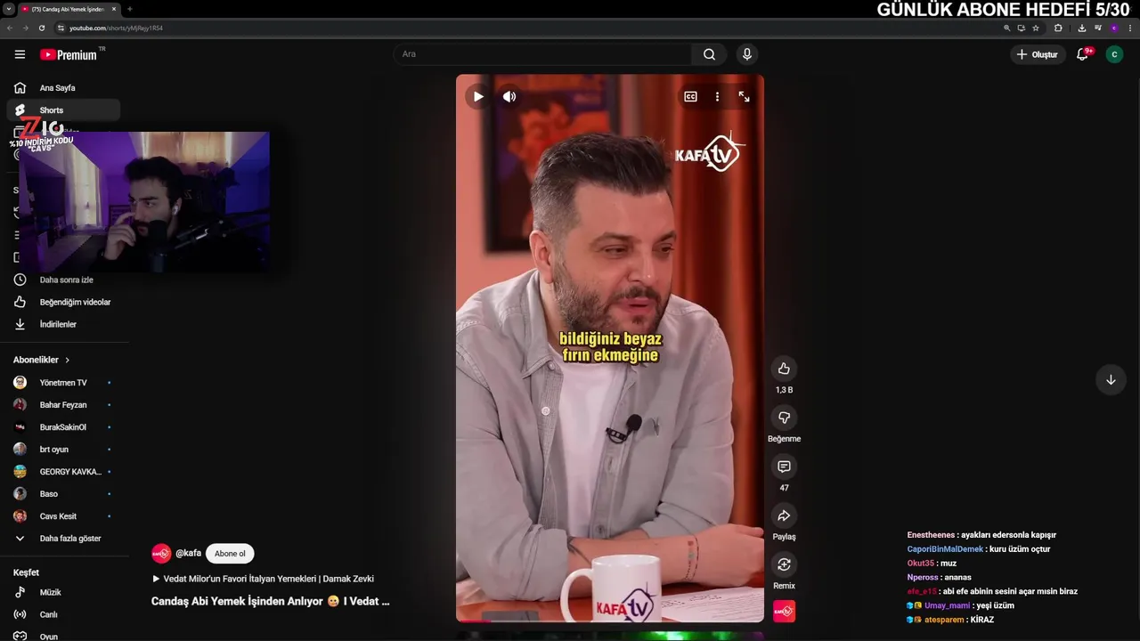Enter fullscreen on the Shorts player
1140x641 pixels.
[744, 96]
